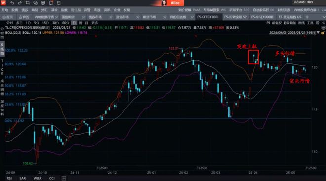Select the daily (日) period toggle

(x=74, y=23)
